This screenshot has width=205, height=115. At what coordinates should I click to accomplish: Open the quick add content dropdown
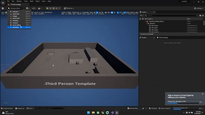click(x=28, y=8)
